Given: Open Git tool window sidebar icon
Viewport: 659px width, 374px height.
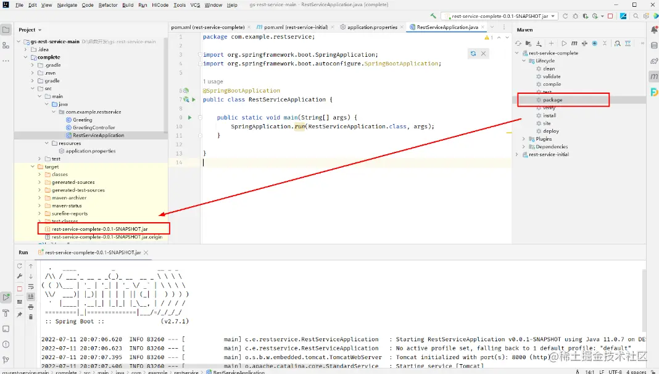Looking at the screenshot, I should pos(6,360).
